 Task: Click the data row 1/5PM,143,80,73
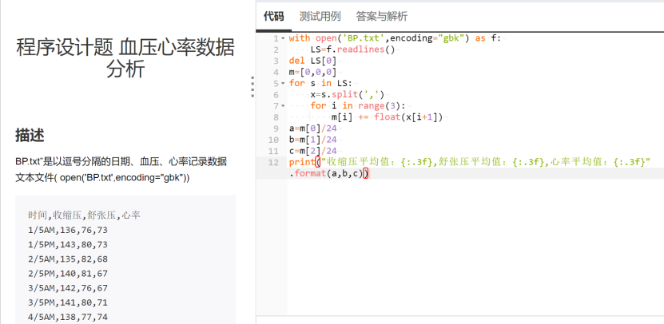68,244
